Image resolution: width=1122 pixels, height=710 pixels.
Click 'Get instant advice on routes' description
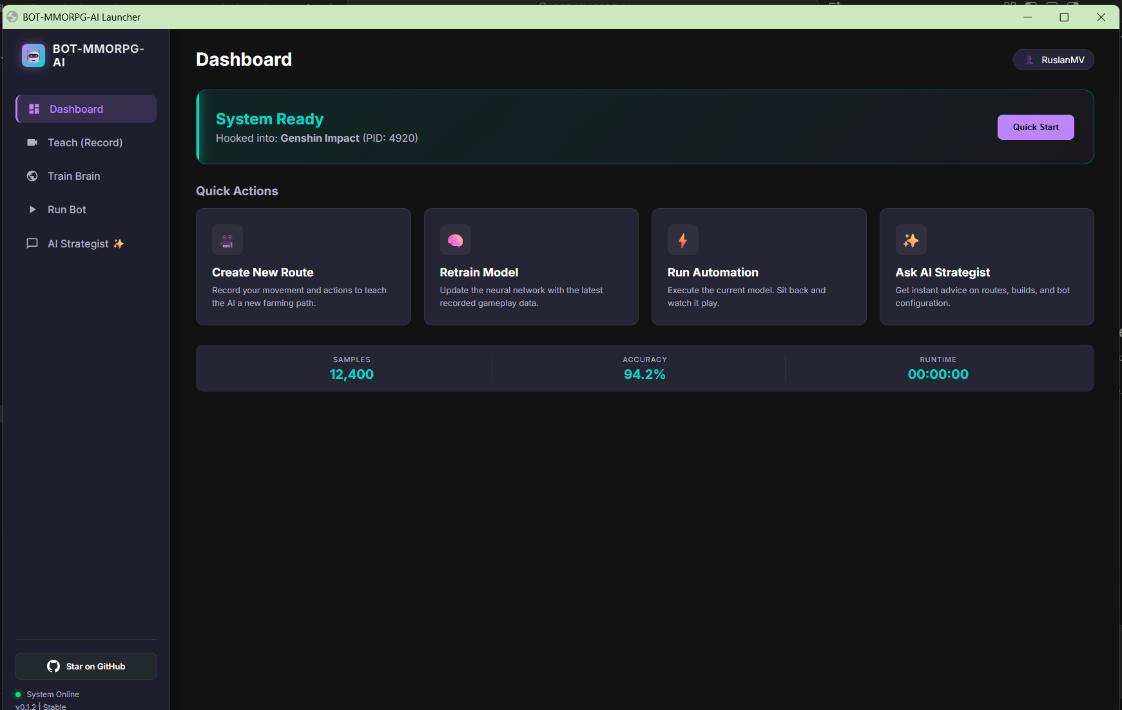[983, 296]
